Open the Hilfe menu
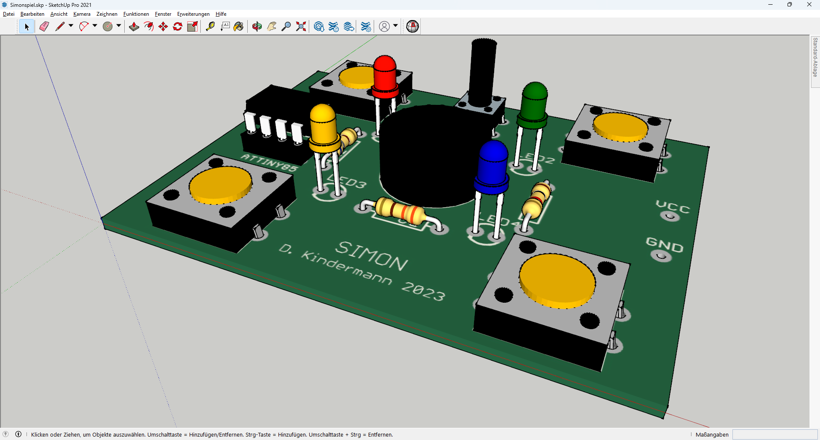 pyautogui.click(x=221, y=14)
